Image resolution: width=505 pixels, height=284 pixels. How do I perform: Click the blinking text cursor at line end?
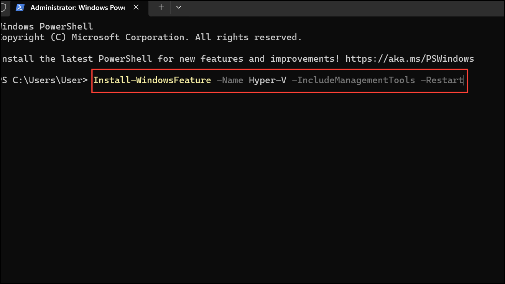(464, 80)
